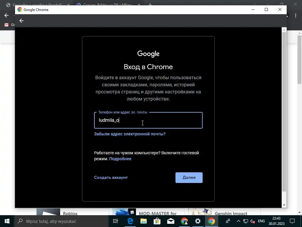302x227 pixels.
Task: Open Mail app from taskbar
Action: pyautogui.click(x=171, y=221)
